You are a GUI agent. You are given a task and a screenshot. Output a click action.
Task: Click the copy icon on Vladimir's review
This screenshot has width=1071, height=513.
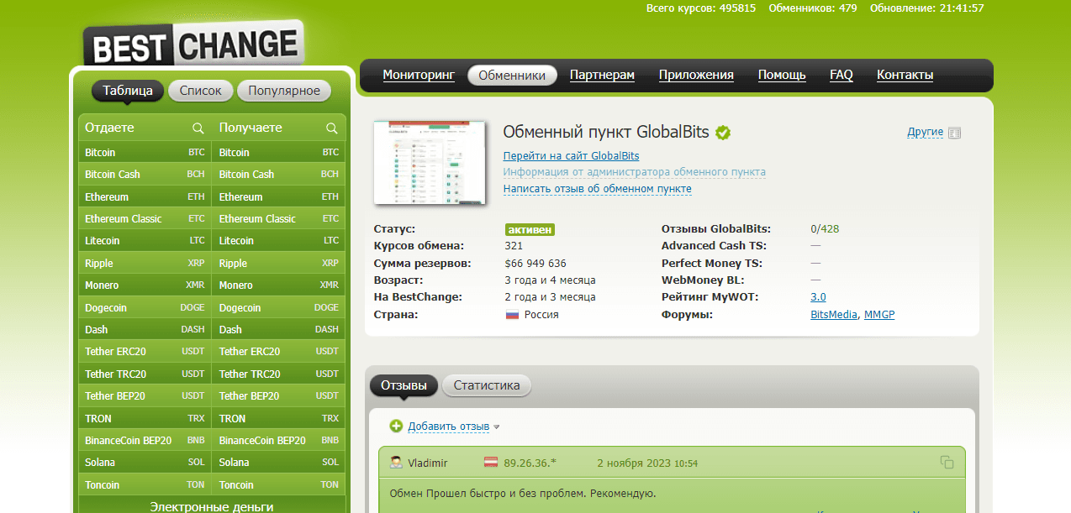[947, 463]
